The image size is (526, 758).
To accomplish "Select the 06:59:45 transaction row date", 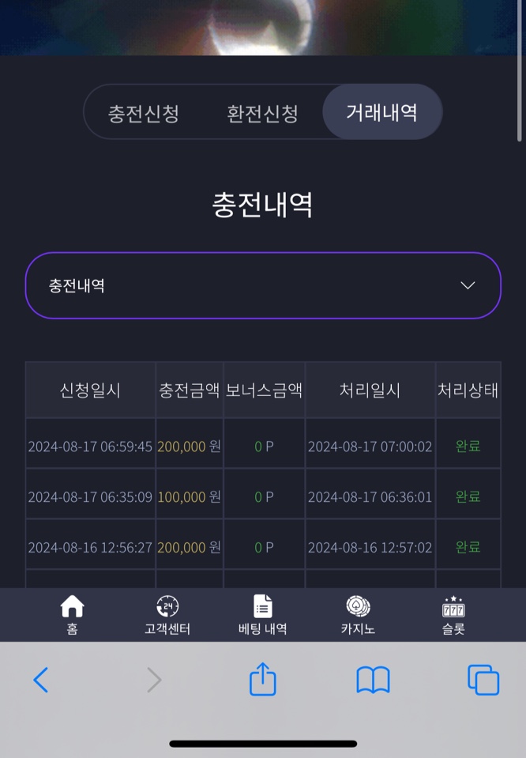I will [90, 447].
